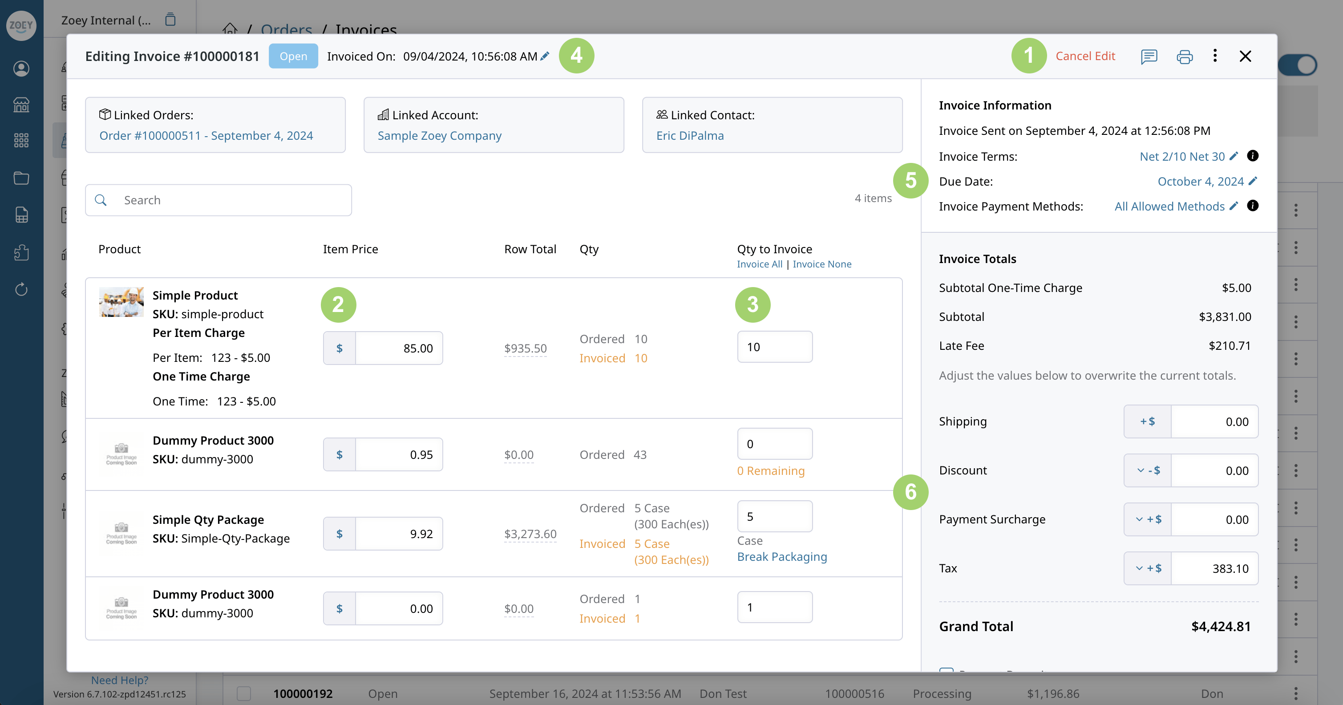
Task: Open the invoice three-dot options menu
Action: tap(1215, 56)
